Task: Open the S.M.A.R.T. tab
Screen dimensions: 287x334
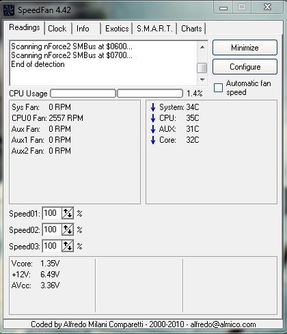Action: pyautogui.click(x=154, y=29)
